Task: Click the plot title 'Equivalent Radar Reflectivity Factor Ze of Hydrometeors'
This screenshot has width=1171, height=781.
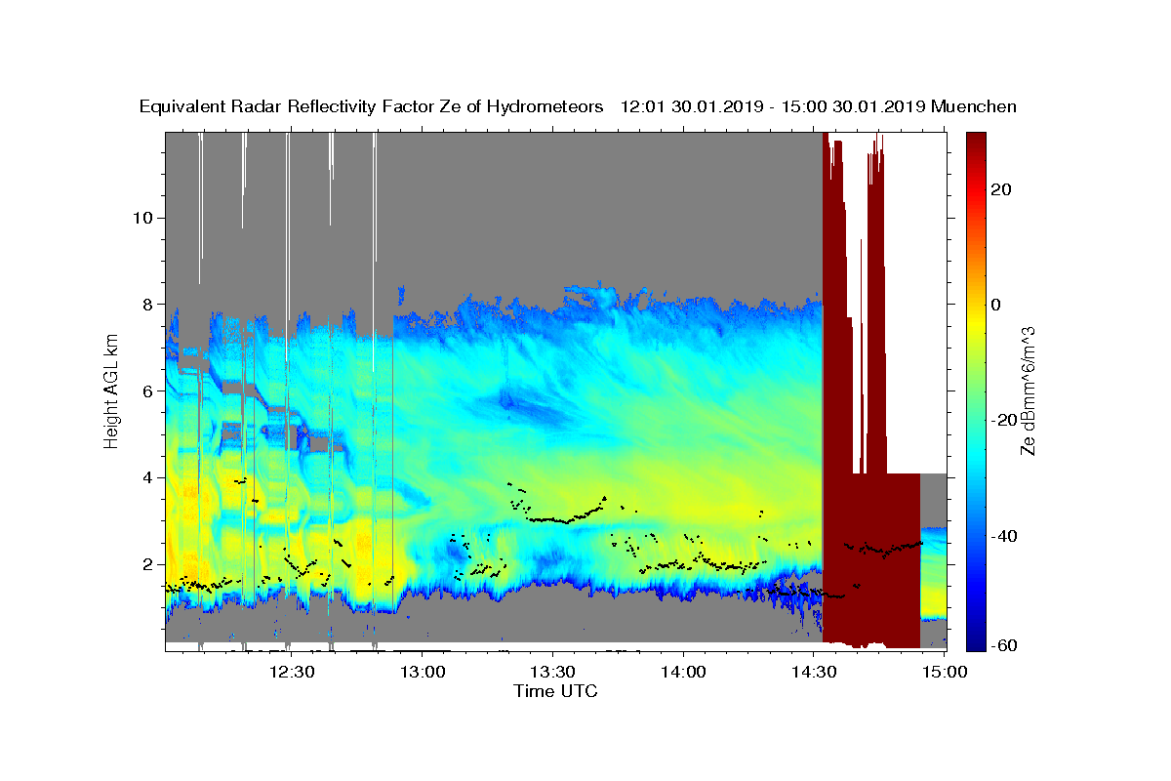Action: click(x=372, y=106)
